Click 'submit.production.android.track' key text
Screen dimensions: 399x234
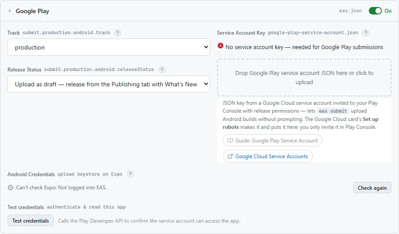click(66, 32)
